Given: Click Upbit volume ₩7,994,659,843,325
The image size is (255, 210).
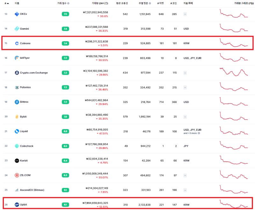Looking at the screenshot, I should pyautogui.click(x=95, y=203).
